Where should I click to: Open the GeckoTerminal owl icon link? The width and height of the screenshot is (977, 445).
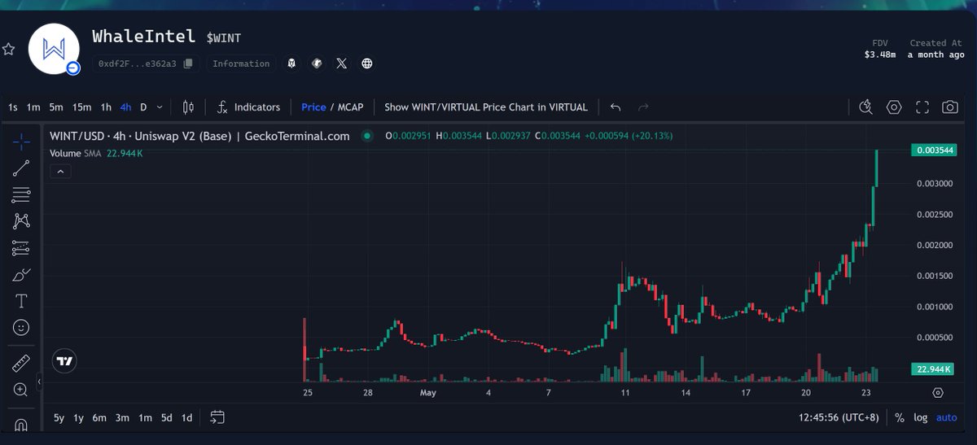click(292, 63)
